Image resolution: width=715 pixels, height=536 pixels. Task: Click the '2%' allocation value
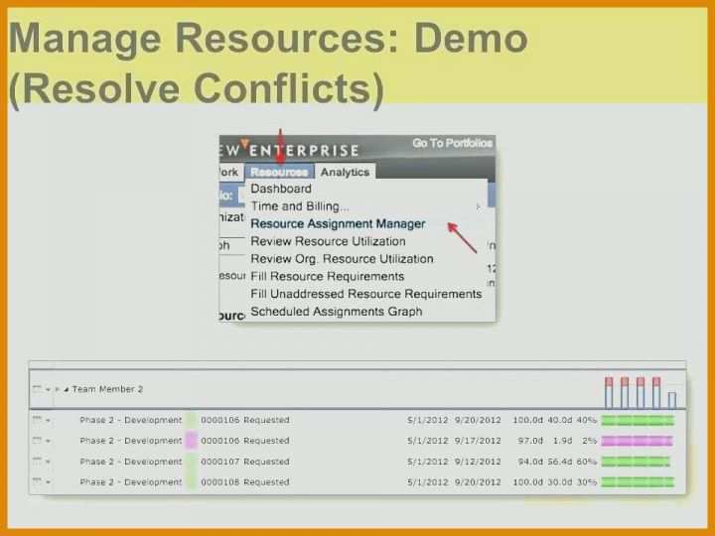[x=590, y=441]
